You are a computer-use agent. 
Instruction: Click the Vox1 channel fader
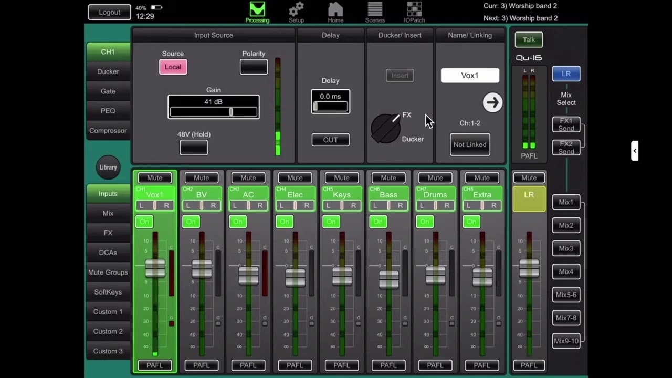(x=155, y=268)
